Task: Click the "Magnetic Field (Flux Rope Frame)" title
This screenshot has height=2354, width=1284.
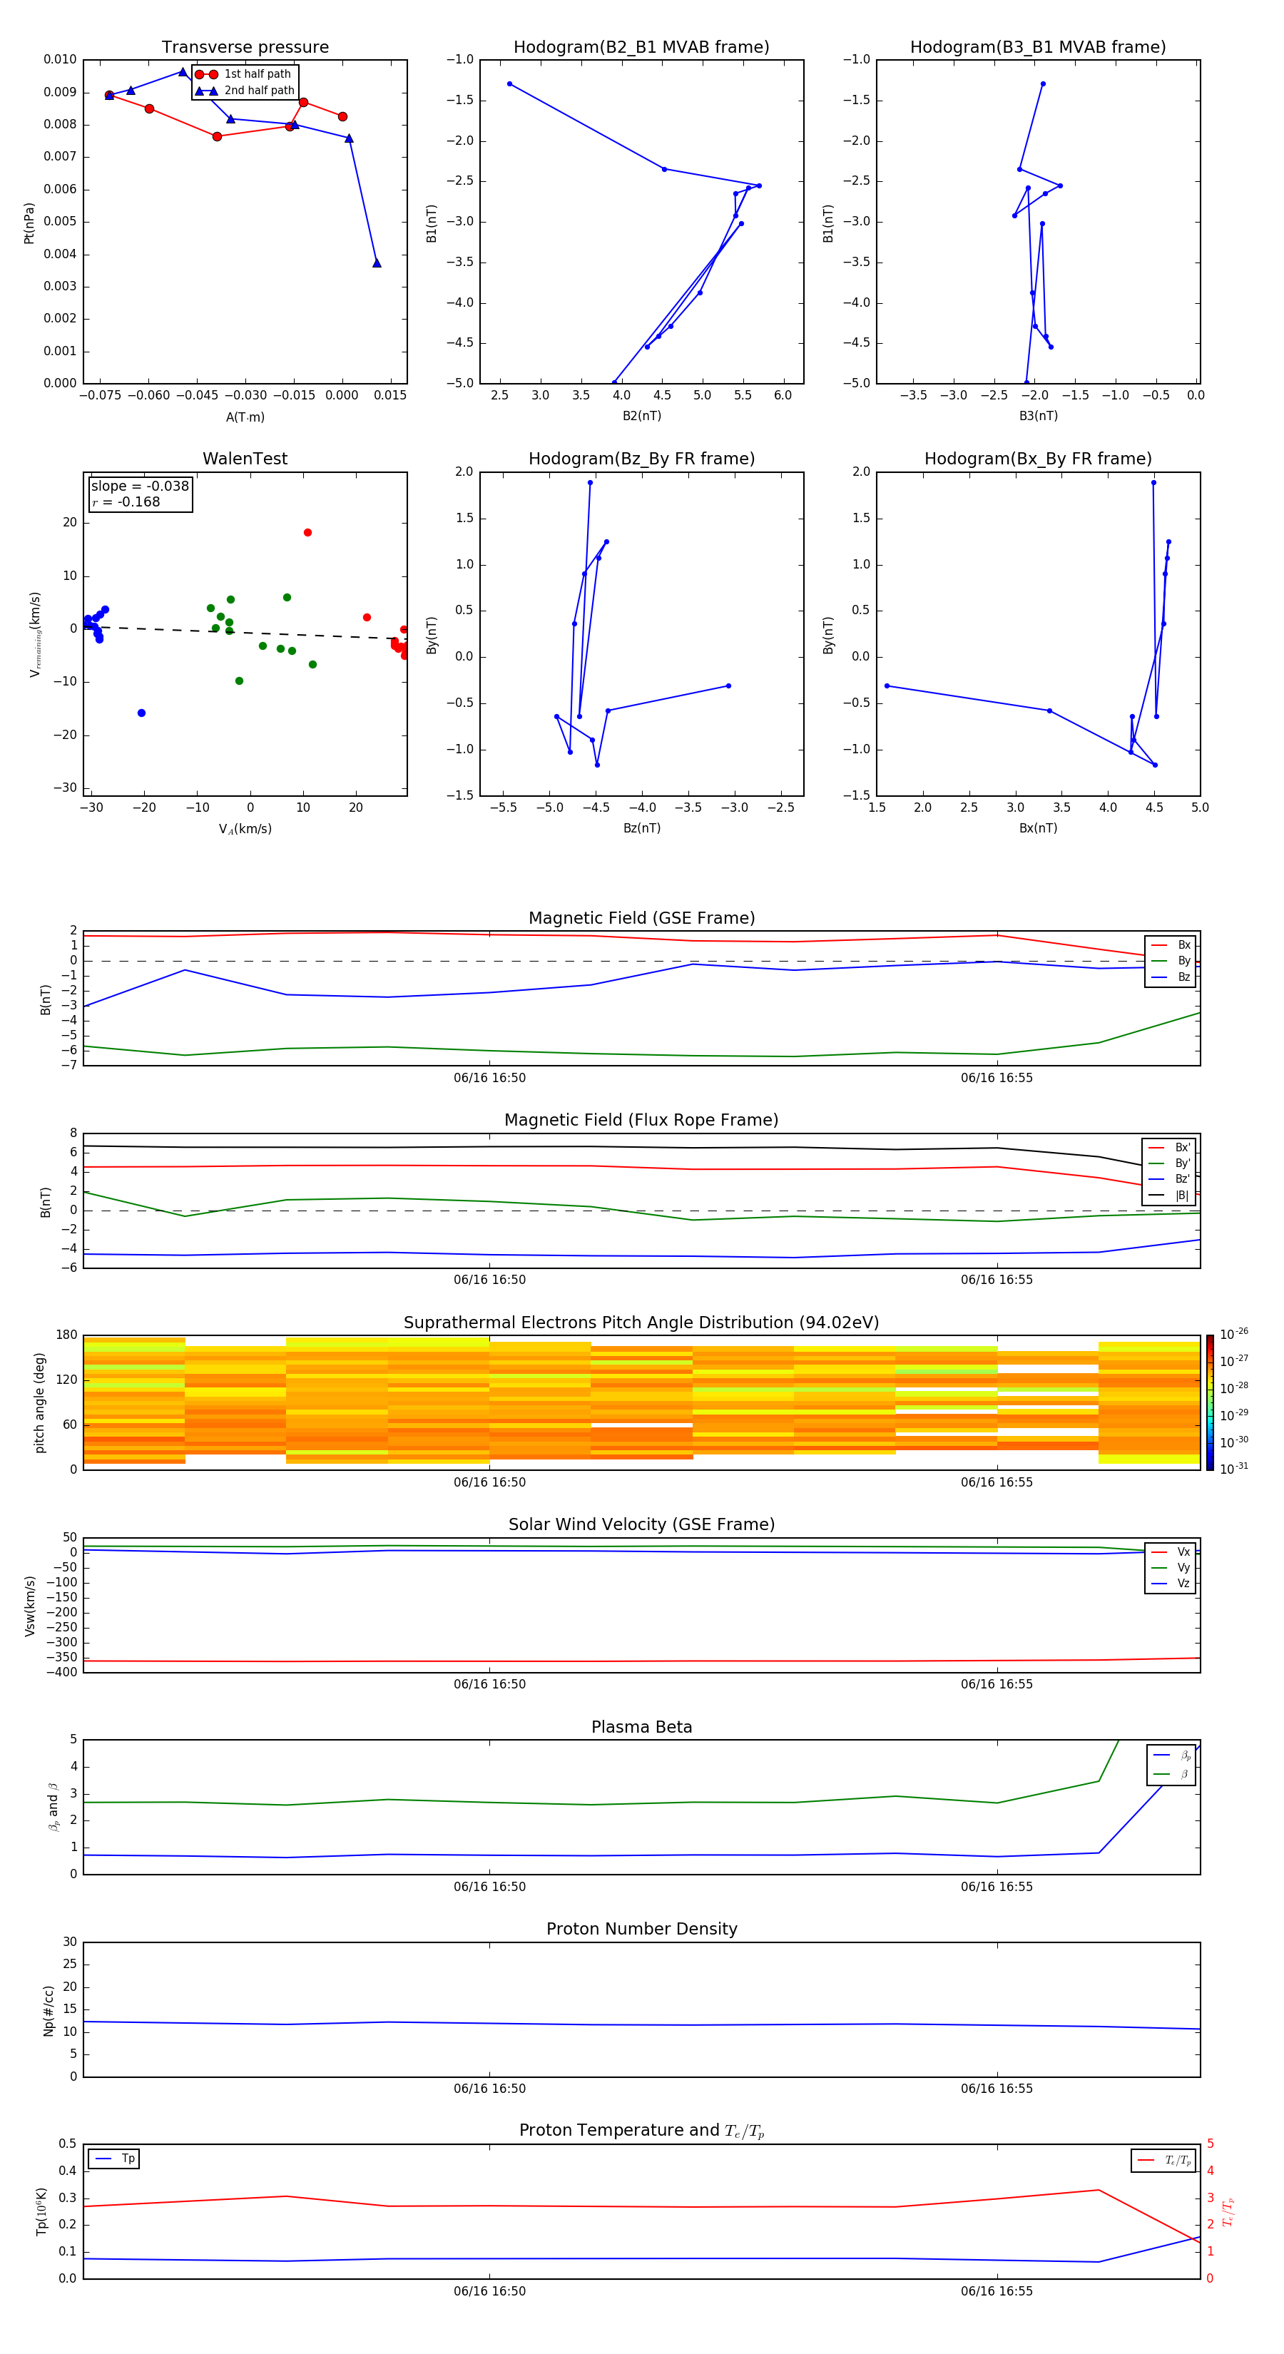Action: 641,1121
